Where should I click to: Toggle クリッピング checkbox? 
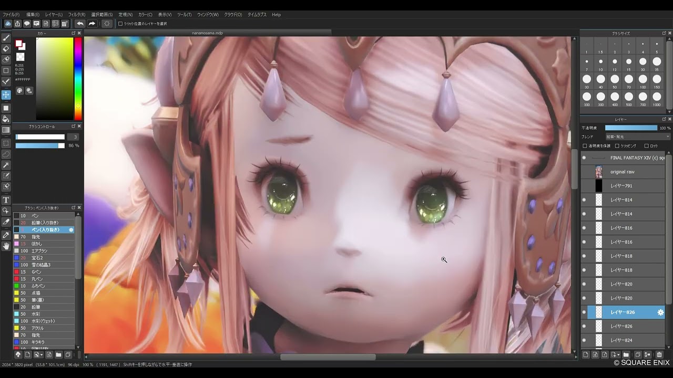click(617, 146)
